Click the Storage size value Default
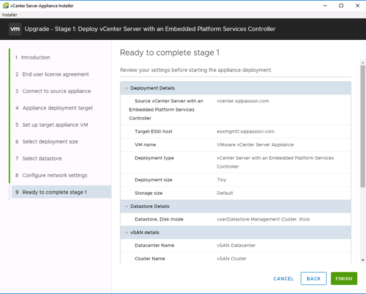The height and width of the screenshot is (294, 366). [x=225, y=193]
